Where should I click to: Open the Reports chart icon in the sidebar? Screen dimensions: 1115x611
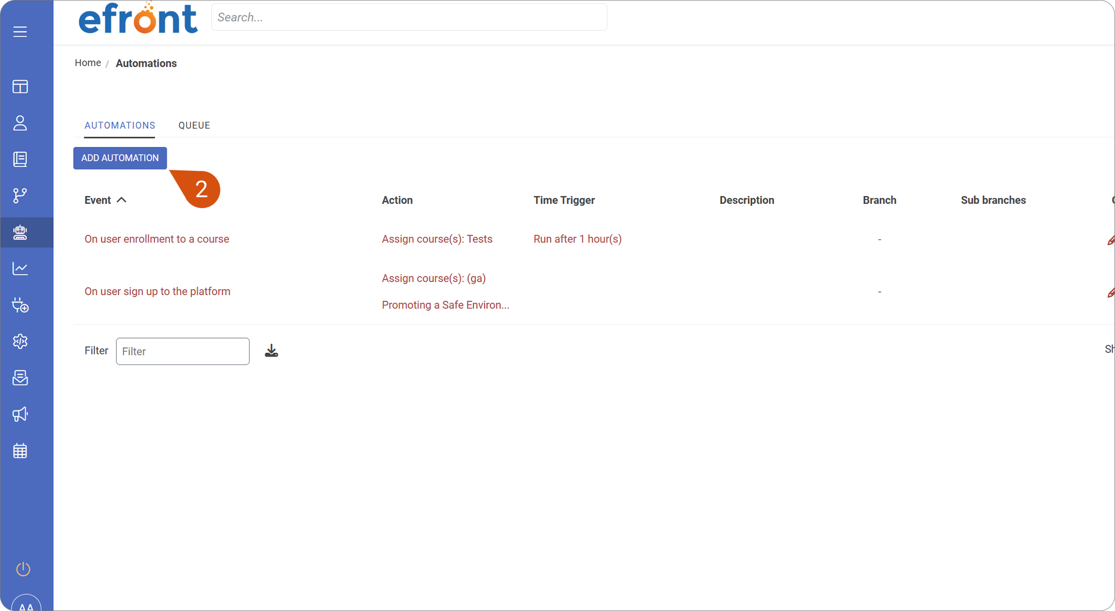(x=20, y=269)
